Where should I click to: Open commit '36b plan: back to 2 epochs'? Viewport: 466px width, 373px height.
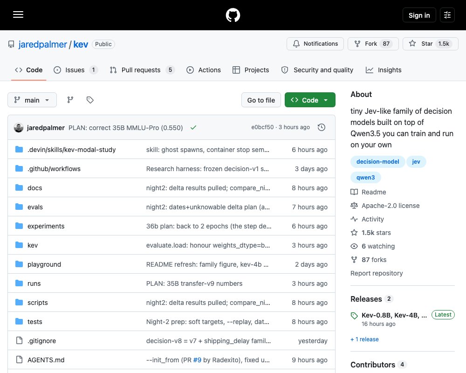click(209, 226)
